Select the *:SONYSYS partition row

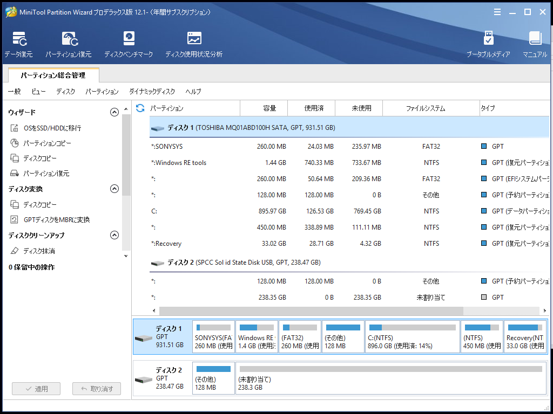[349, 147]
